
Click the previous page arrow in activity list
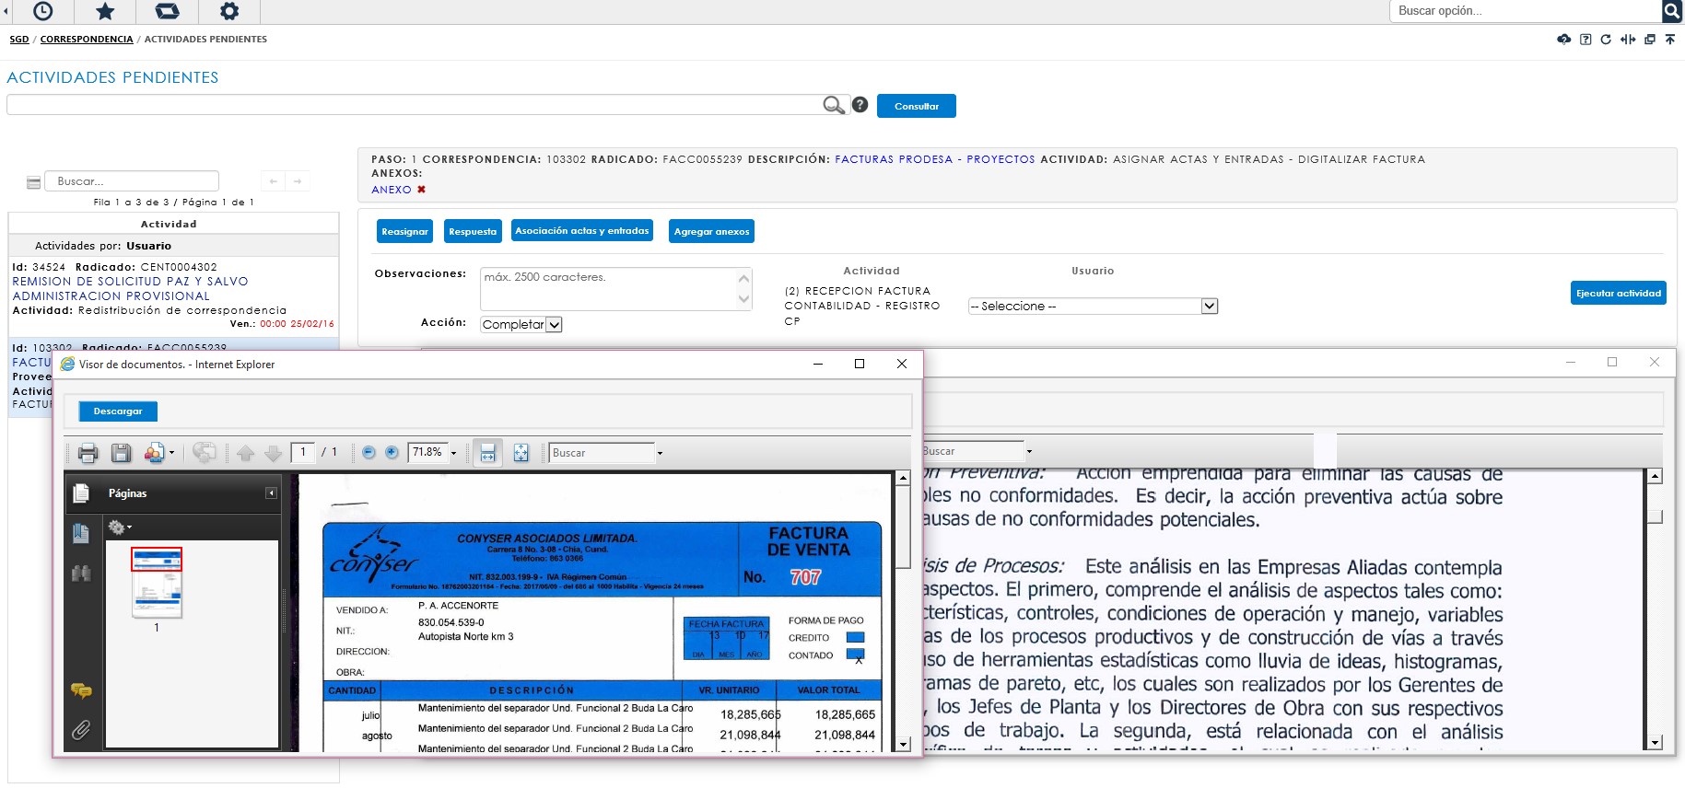pyautogui.click(x=274, y=181)
